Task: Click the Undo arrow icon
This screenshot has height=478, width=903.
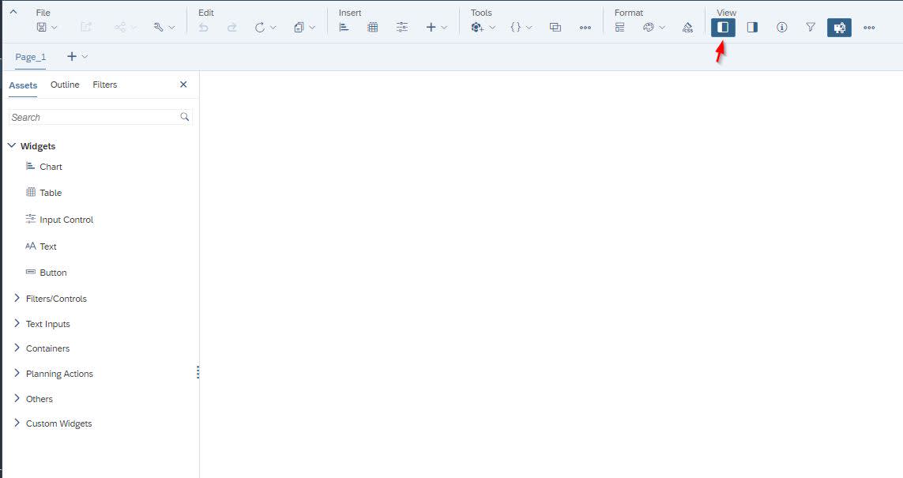Action: (x=203, y=27)
